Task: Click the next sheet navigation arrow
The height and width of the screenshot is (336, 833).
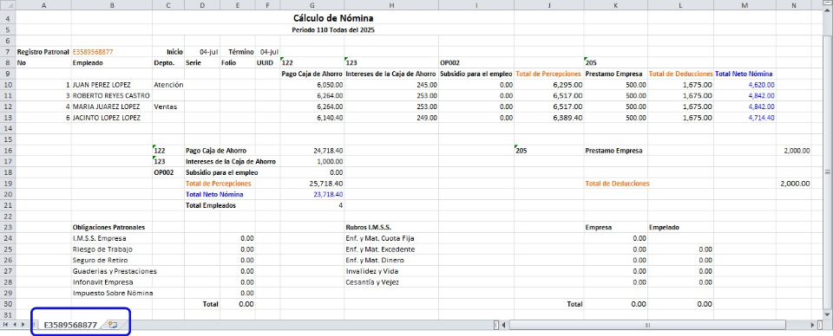Action: tap(23, 324)
